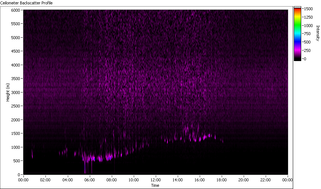Click the 18:00 time axis tick label
This screenshot has height=189, width=321.
(221, 180)
